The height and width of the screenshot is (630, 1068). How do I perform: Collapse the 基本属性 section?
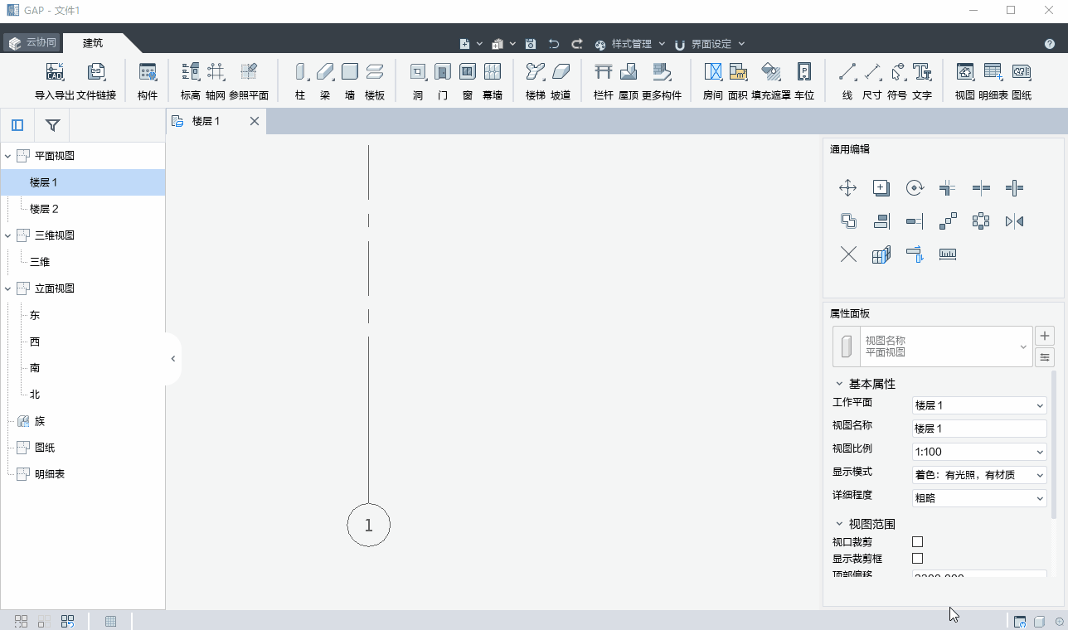[838, 384]
